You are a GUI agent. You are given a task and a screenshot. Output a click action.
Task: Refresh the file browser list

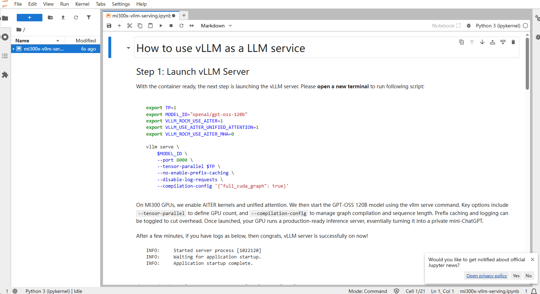point(76,17)
